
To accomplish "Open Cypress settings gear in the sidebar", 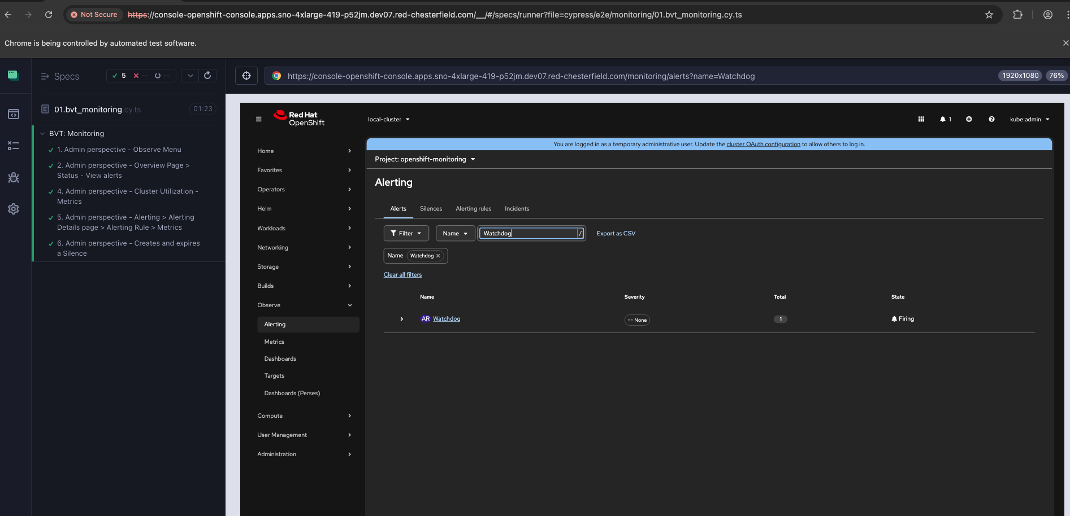I will 14,209.
